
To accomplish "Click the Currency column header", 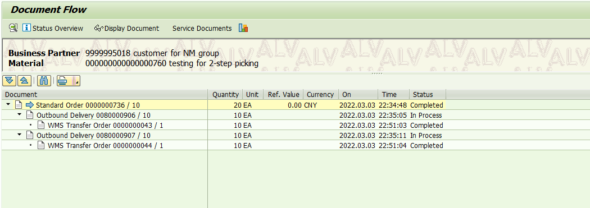I will (321, 95).
